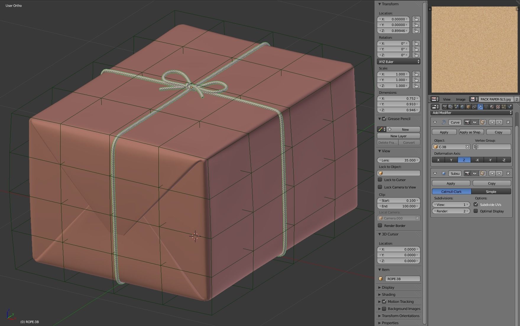The image size is (520, 326).
Task: Remove the Curve modifier with its X
Action: (508, 122)
